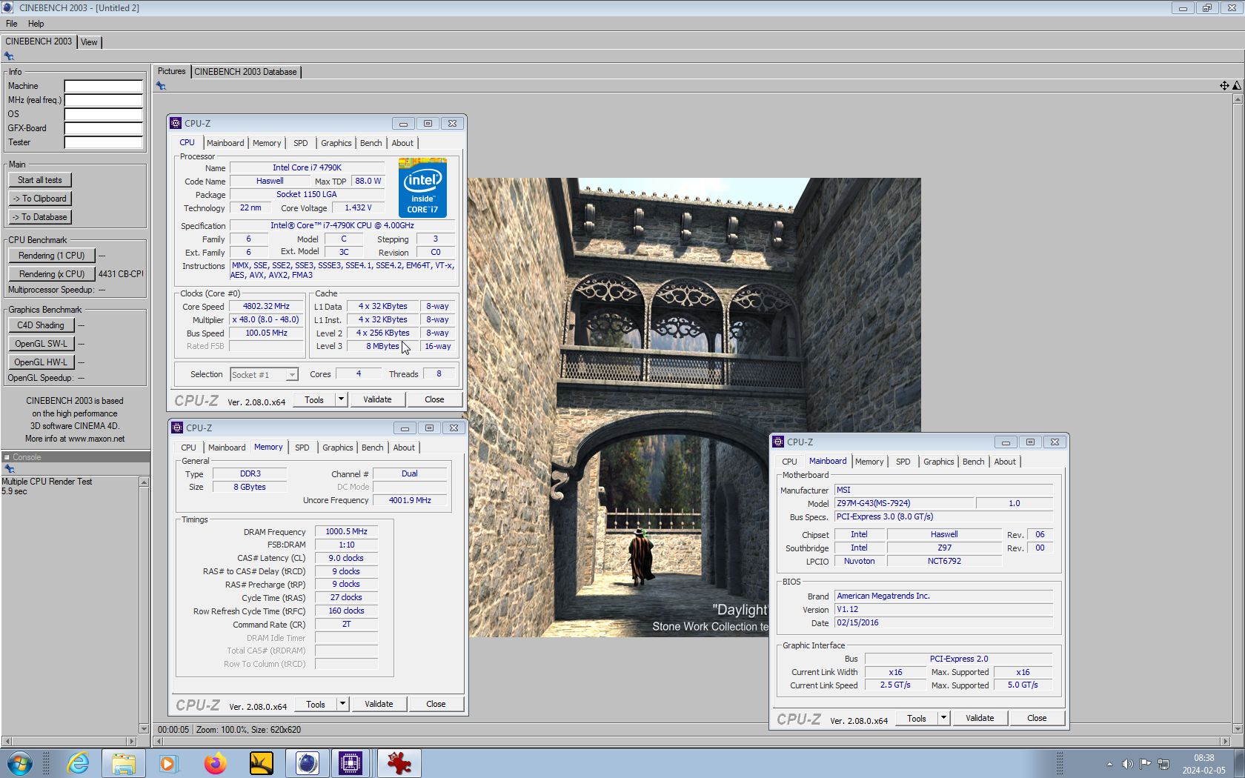Open the Help menu
Image resolution: width=1245 pixels, height=778 pixels.
36,24
